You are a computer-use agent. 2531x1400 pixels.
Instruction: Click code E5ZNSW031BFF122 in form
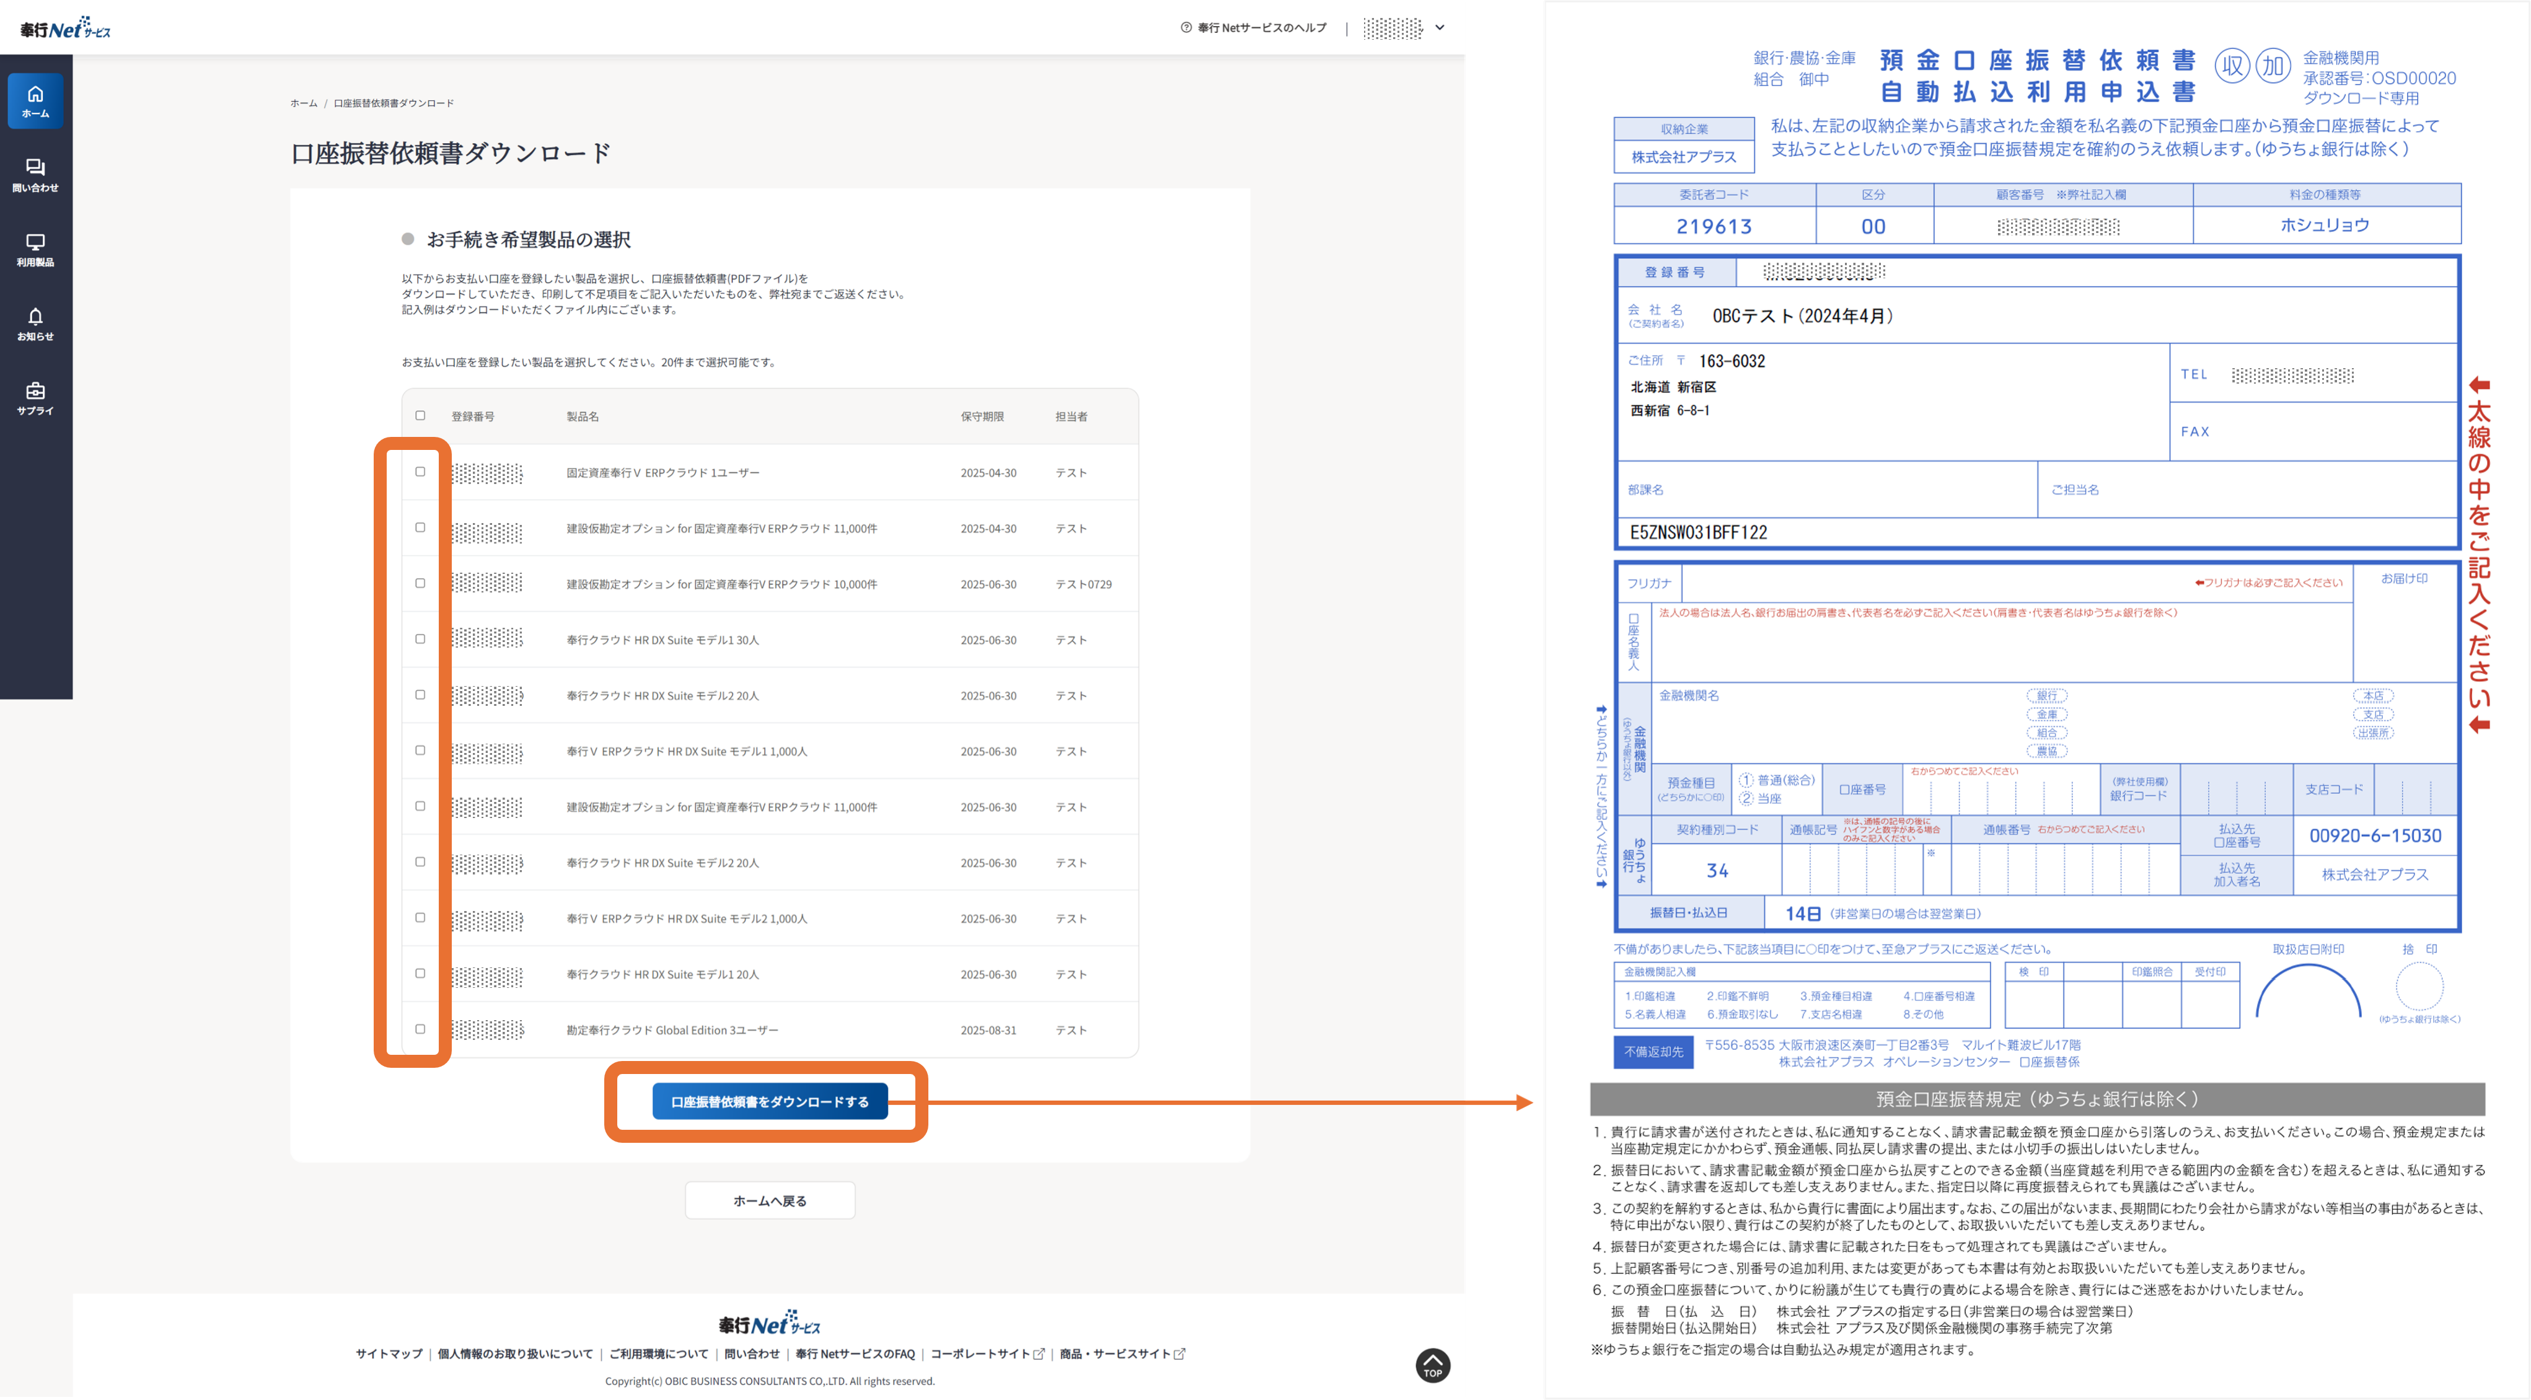point(1698,532)
